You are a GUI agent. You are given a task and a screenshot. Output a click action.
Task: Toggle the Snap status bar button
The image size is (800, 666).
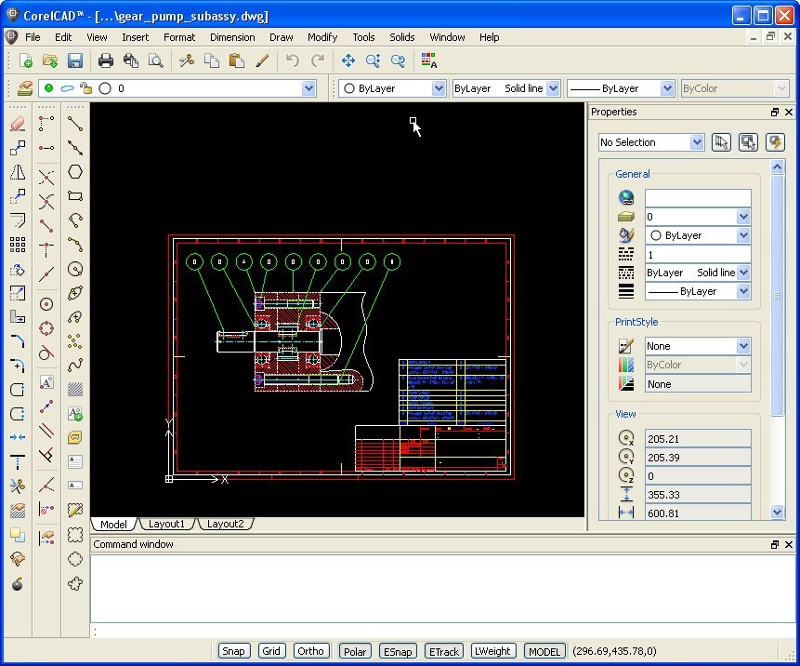pyautogui.click(x=233, y=651)
